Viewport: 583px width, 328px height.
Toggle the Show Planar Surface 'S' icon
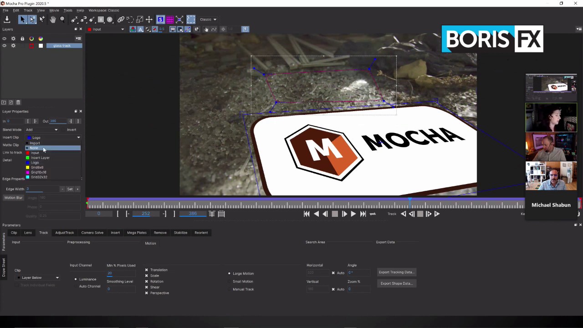pyautogui.click(x=160, y=19)
